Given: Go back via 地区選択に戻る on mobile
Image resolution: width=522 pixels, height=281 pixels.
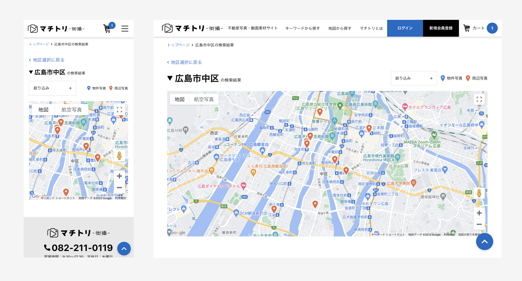Looking at the screenshot, I should [x=47, y=60].
